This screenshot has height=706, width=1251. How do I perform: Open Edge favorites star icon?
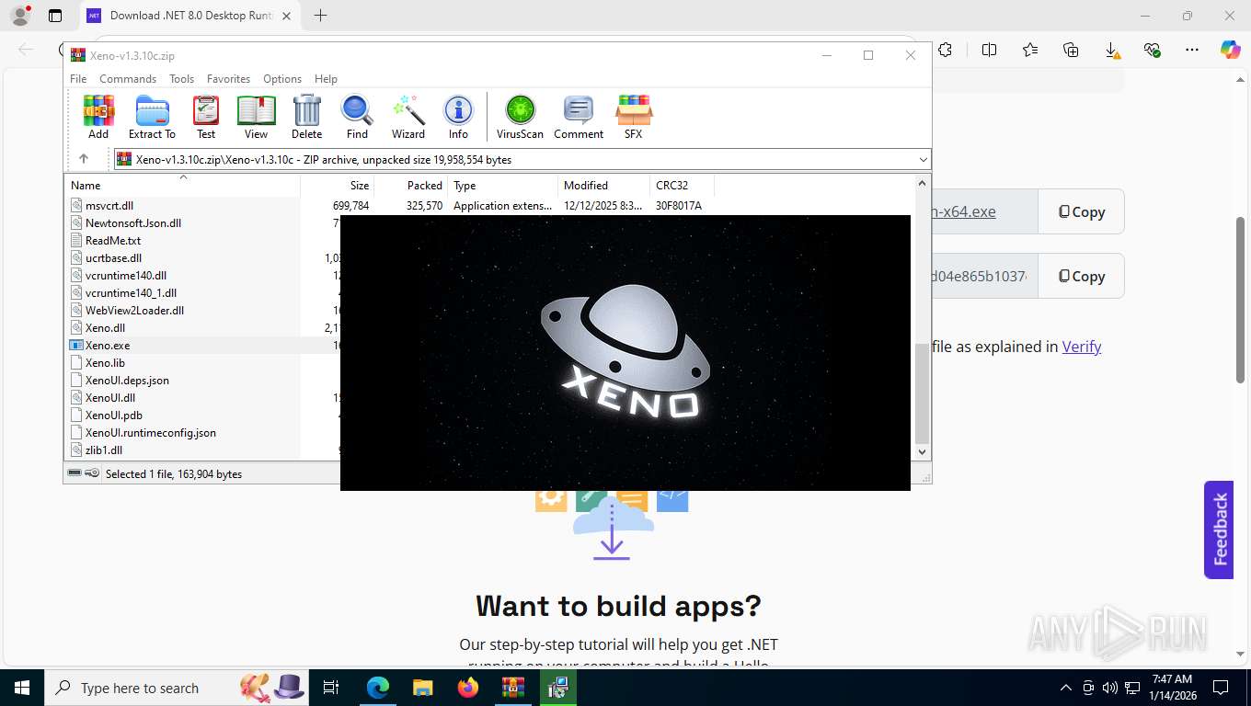pyautogui.click(x=1030, y=50)
